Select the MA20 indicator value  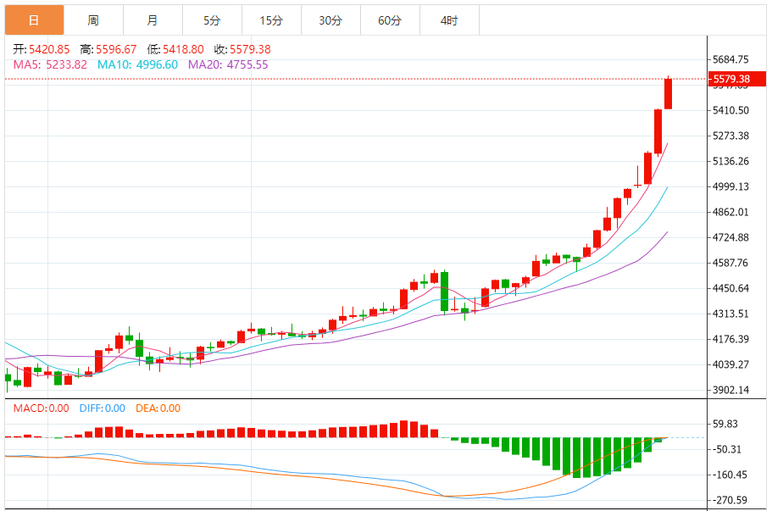[227, 64]
